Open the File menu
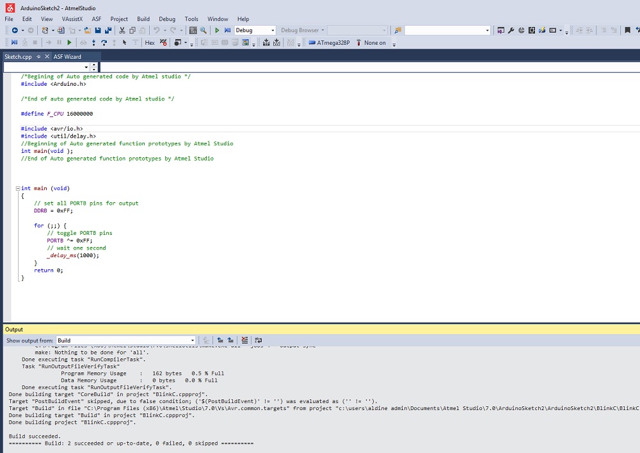 (9, 19)
